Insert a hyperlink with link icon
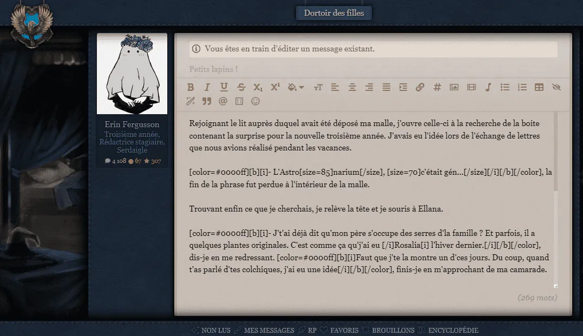This screenshot has width=583, height=336. [x=420, y=87]
